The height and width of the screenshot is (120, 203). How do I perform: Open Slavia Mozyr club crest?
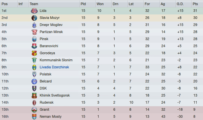[x=34, y=18]
